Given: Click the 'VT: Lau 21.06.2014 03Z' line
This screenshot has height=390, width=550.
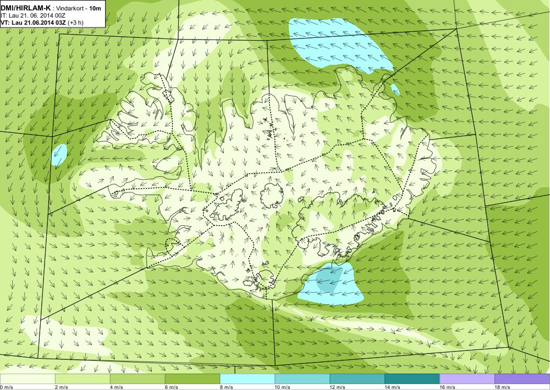Looking at the screenshot, I should pyautogui.click(x=34, y=23).
